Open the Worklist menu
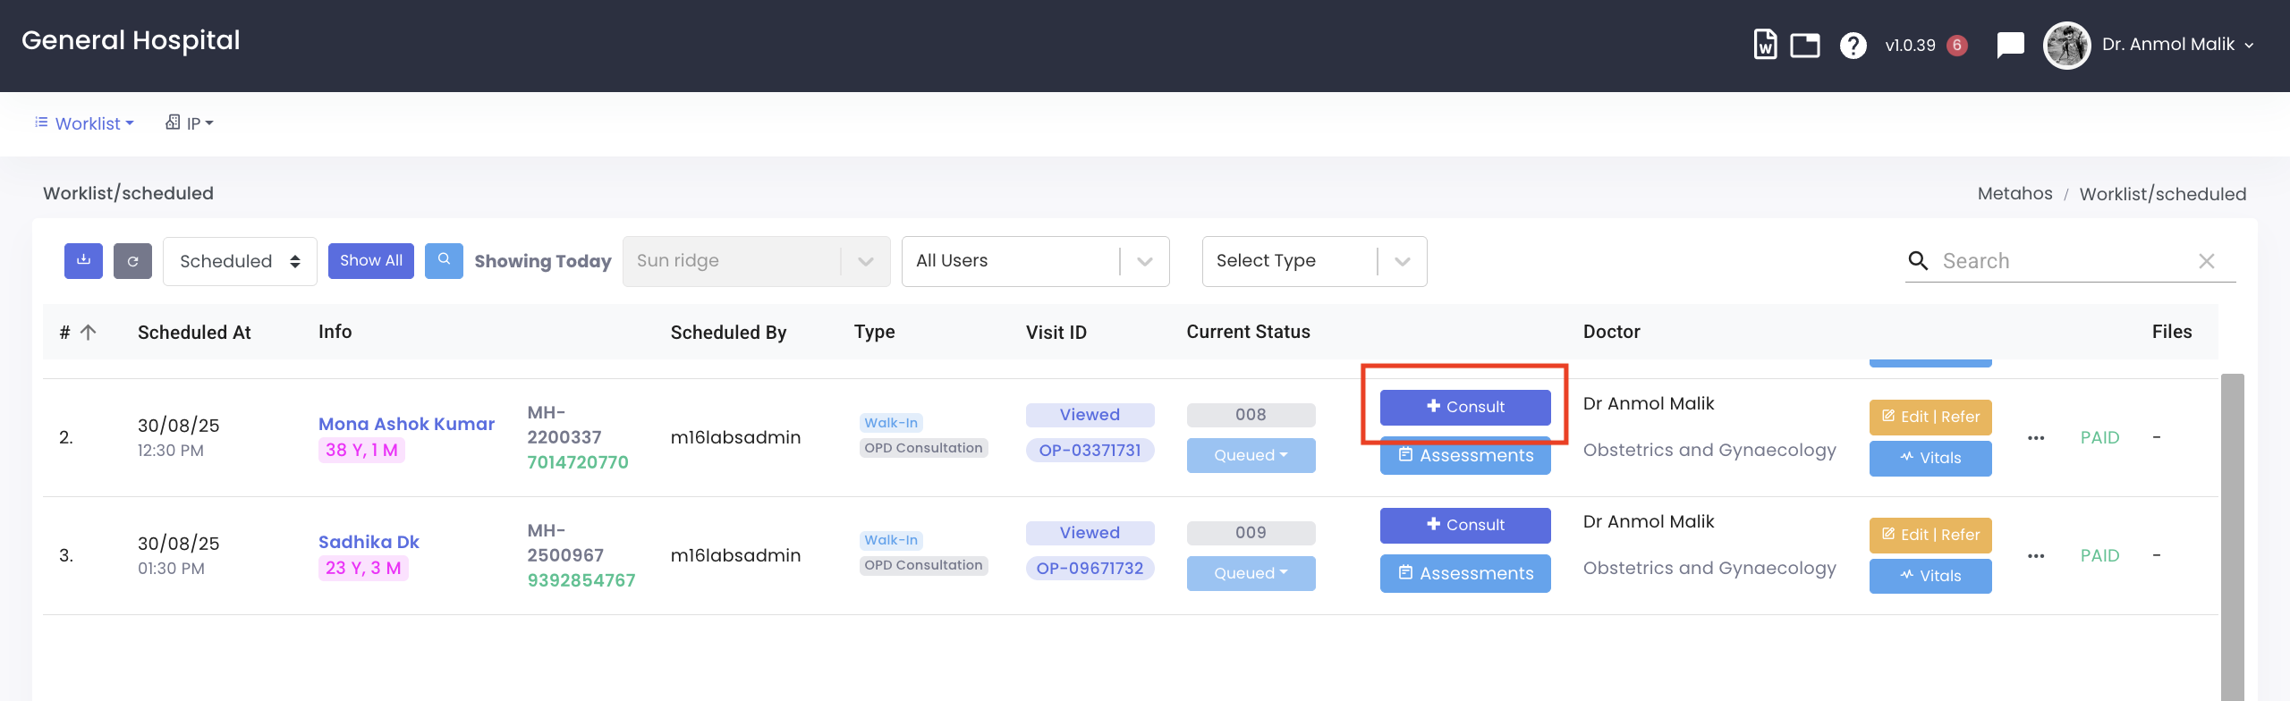The image size is (2290, 701). pos(85,123)
